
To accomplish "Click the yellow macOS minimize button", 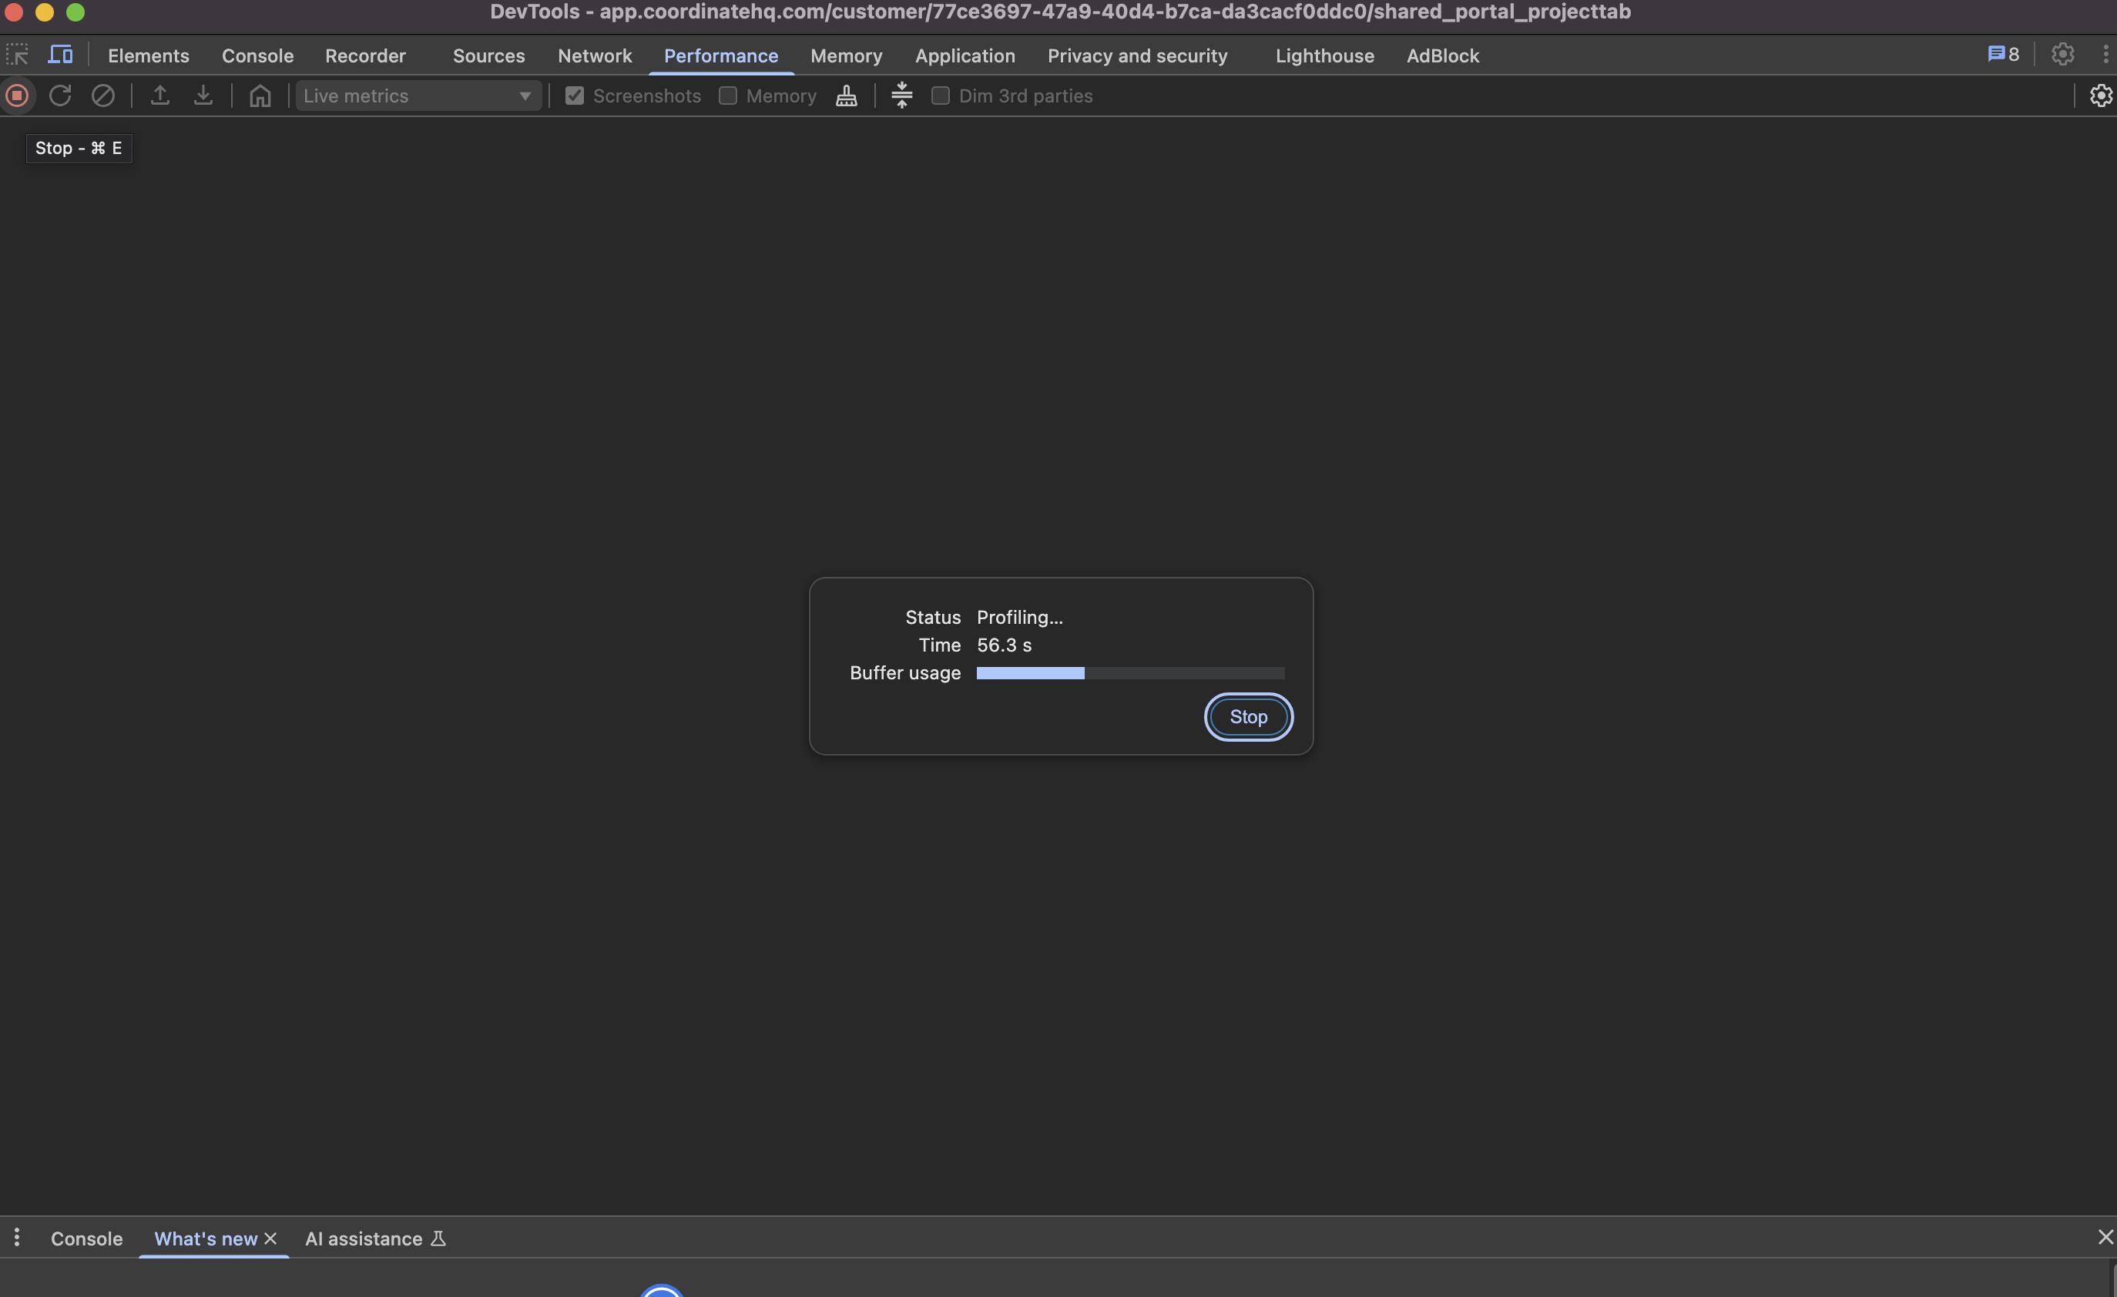I will (x=45, y=12).
